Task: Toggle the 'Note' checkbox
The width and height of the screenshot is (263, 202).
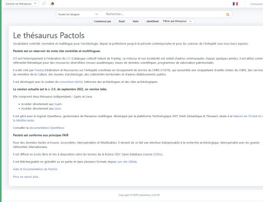Action: coord(129,21)
